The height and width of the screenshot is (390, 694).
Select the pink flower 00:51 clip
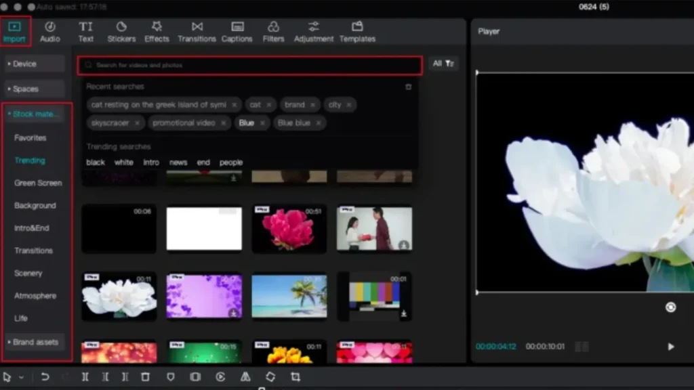pos(289,229)
